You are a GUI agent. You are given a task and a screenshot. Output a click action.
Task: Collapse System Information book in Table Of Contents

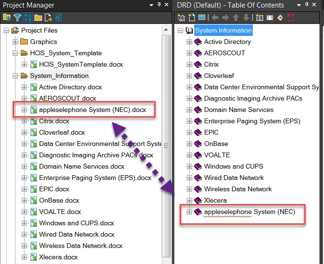point(180,30)
